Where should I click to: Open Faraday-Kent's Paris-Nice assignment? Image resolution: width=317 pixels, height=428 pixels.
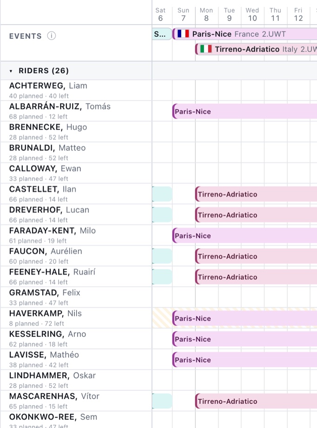pos(245,236)
